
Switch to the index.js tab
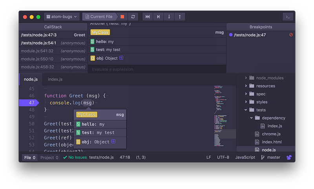click(55, 79)
